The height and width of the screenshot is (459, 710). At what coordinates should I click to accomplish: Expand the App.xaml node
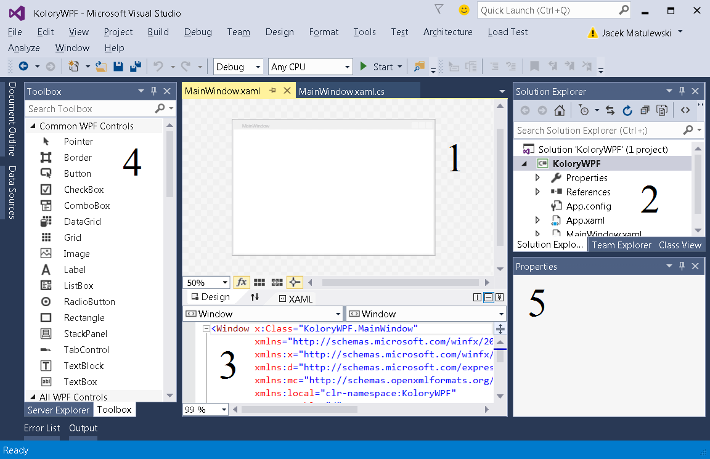pos(537,220)
